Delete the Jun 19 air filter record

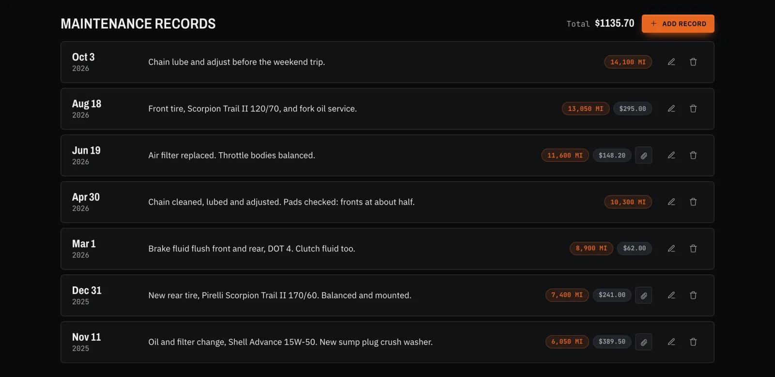pyautogui.click(x=693, y=156)
